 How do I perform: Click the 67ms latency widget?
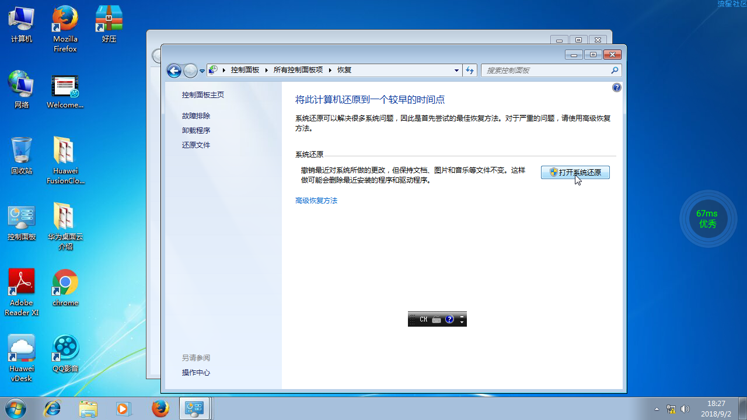[x=707, y=219]
